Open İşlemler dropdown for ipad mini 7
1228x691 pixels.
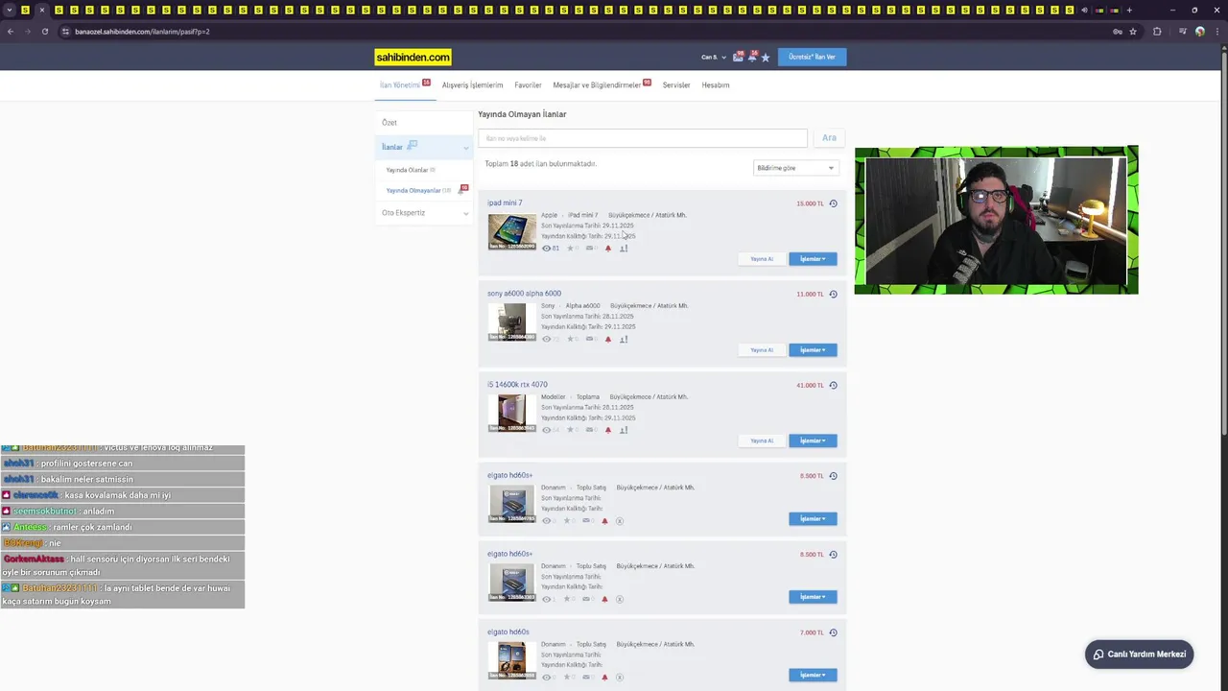tap(813, 259)
